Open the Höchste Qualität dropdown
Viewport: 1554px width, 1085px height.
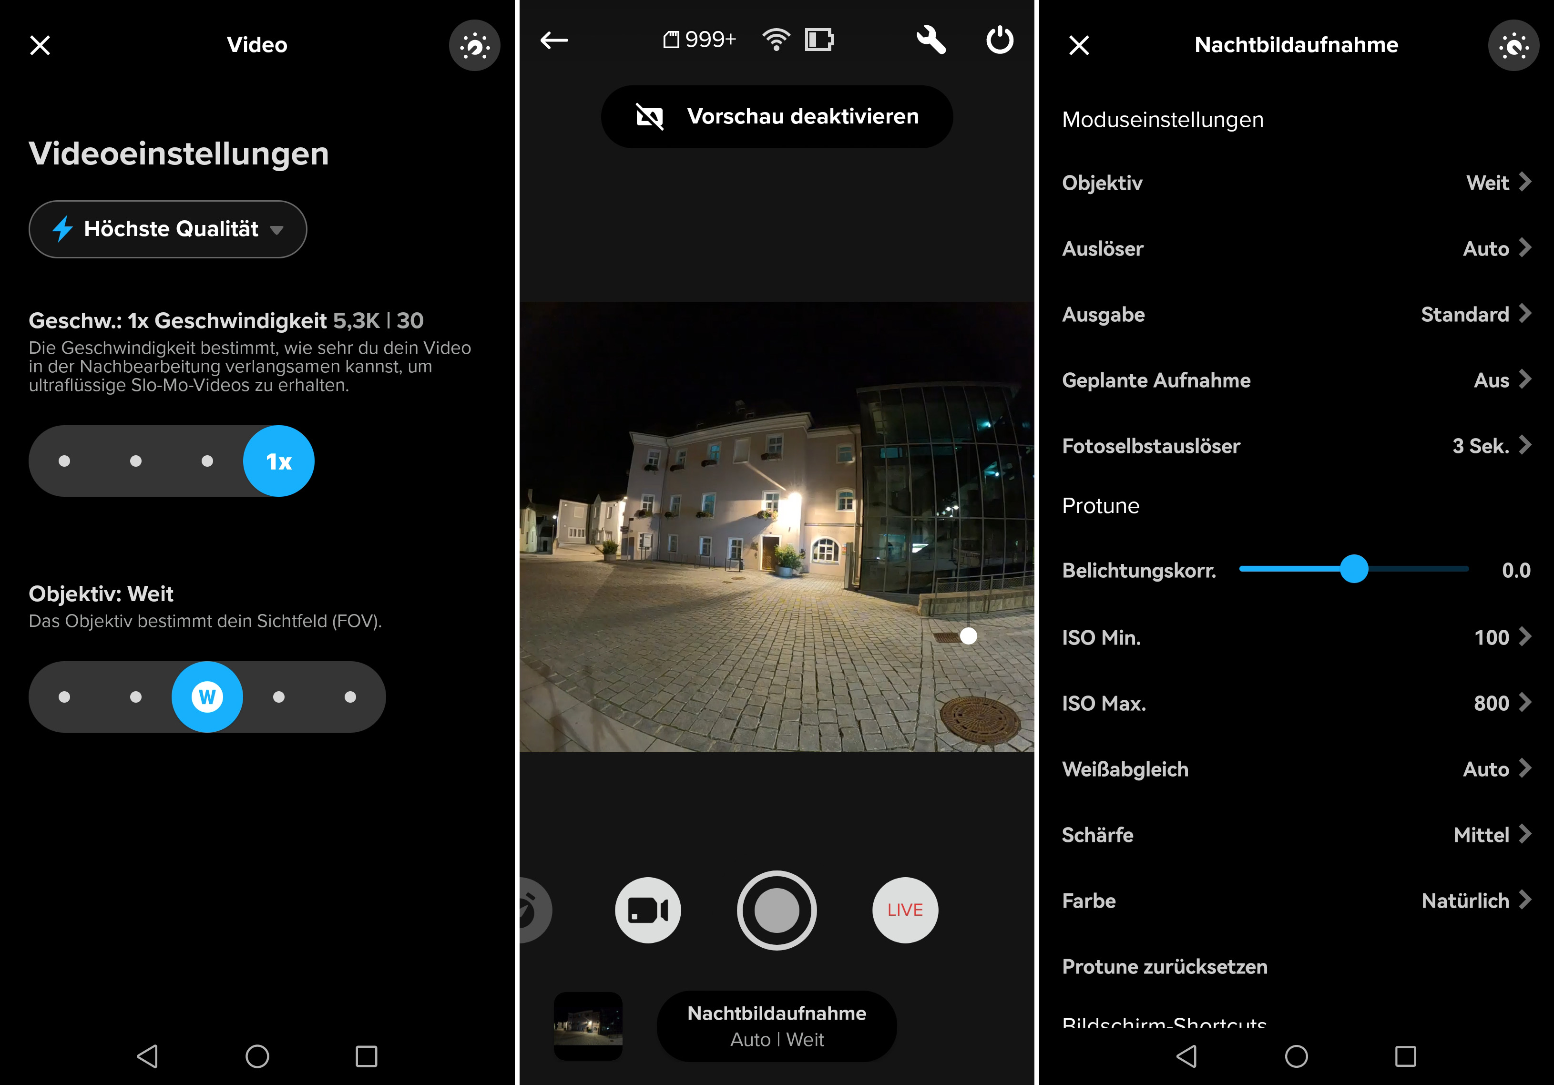pyautogui.click(x=168, y=229)
